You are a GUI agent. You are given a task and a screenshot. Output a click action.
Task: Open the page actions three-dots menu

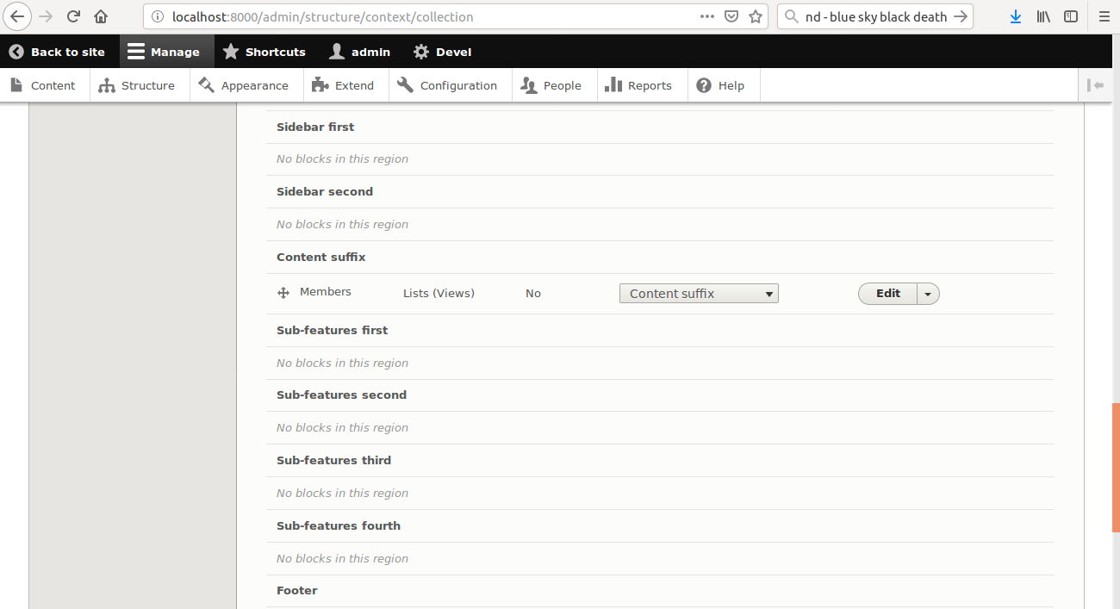(x=706, y=16)
